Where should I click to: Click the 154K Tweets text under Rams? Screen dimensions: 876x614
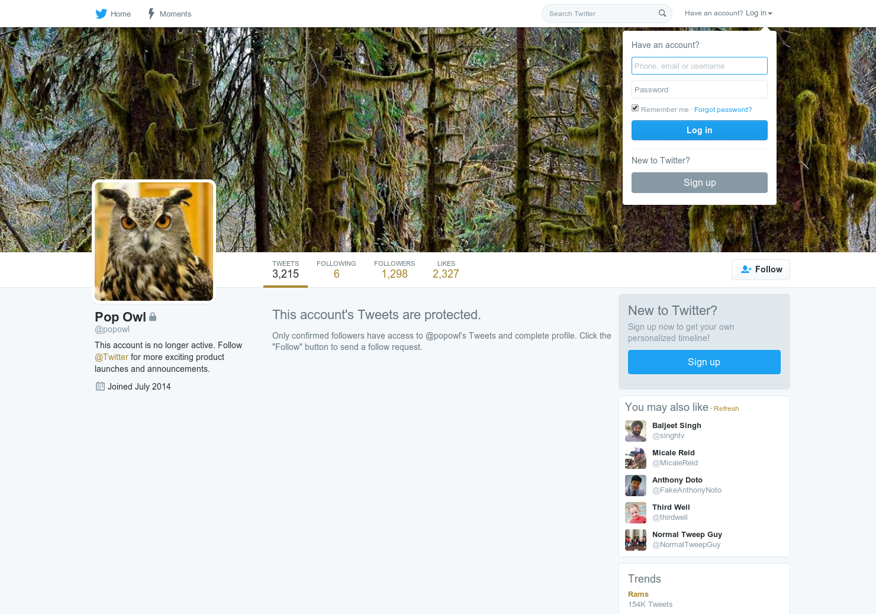(x=650, y=604)
